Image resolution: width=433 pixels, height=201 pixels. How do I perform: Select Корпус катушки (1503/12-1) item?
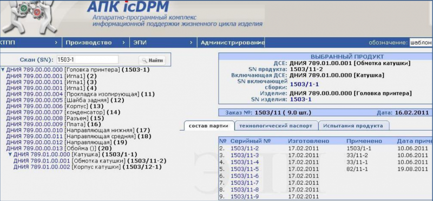(87, 167)
